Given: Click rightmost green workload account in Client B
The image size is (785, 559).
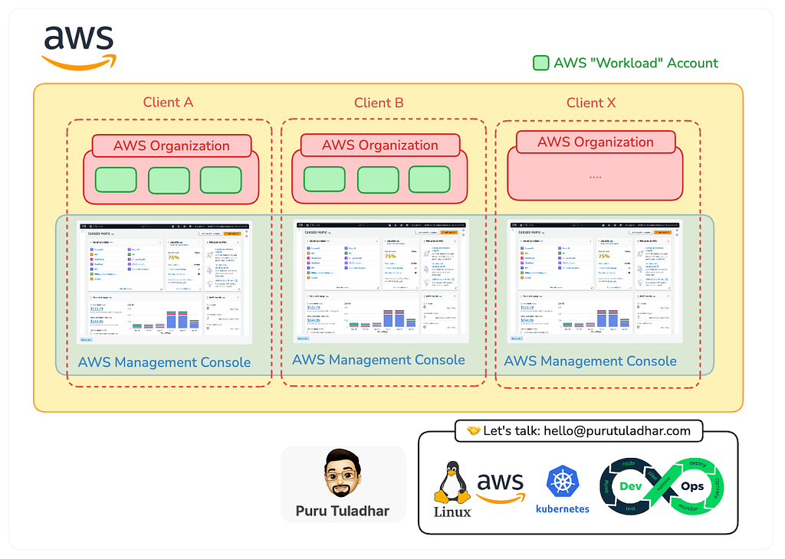Looking at the screenshot, I should click(429, 179).
